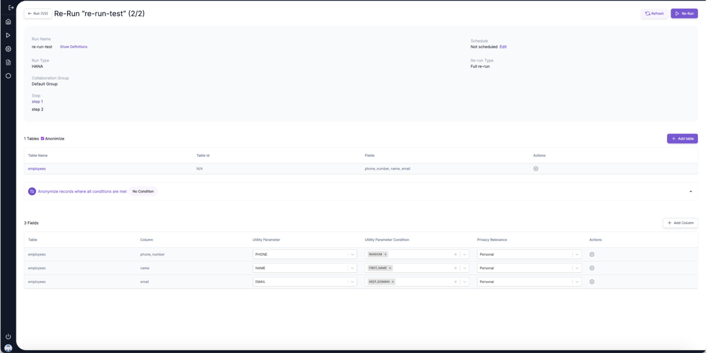The height and width of the screenshot is (353, 707).
Task: Remove the employees table row
Action: pyautogui.click(x=536, y=169)
